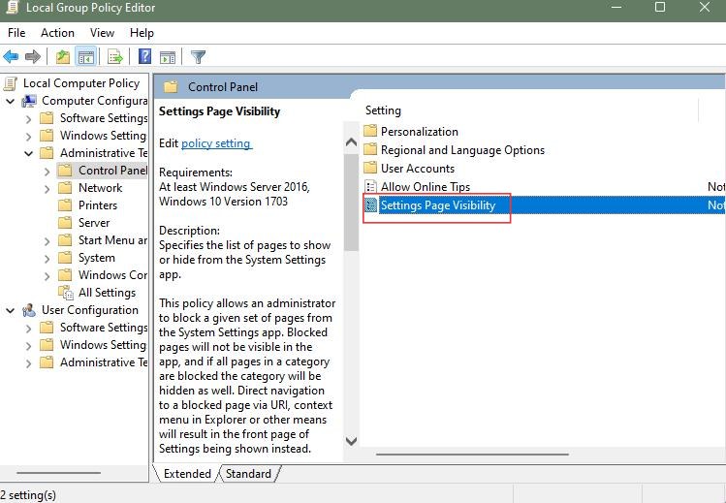Select Server in the tree
Image resolution: width=726 pixels, height=503 pixels.
click(94, 223)
